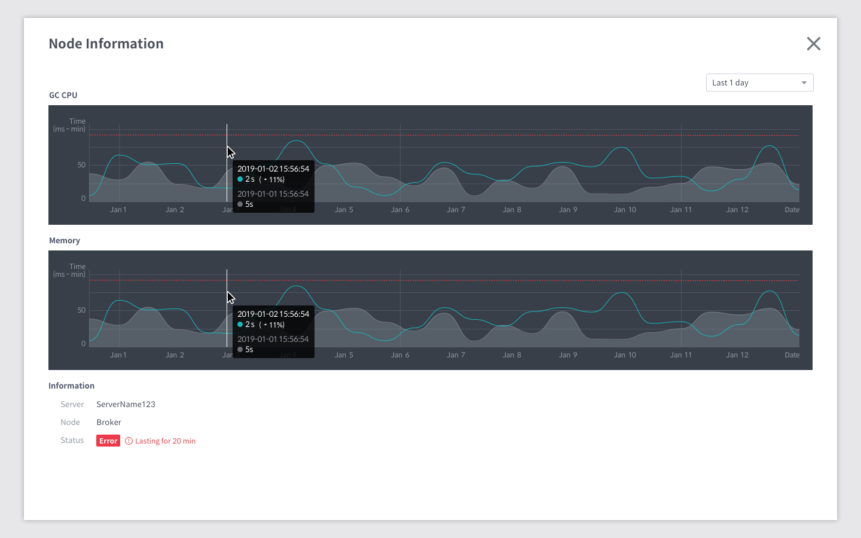The width and height of the screenshot is (861, 538).
Task: Click the gray series dot in GC CPU tooltip
Action: (x=240, y=204)
